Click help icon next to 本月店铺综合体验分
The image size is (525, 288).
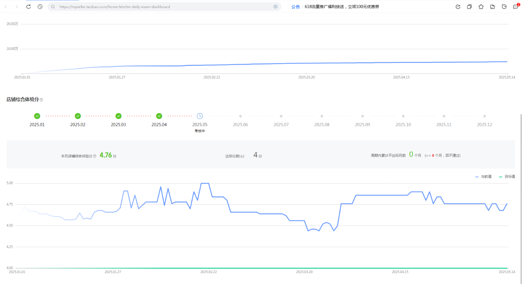pyautogui.click(x=95, y=156)
